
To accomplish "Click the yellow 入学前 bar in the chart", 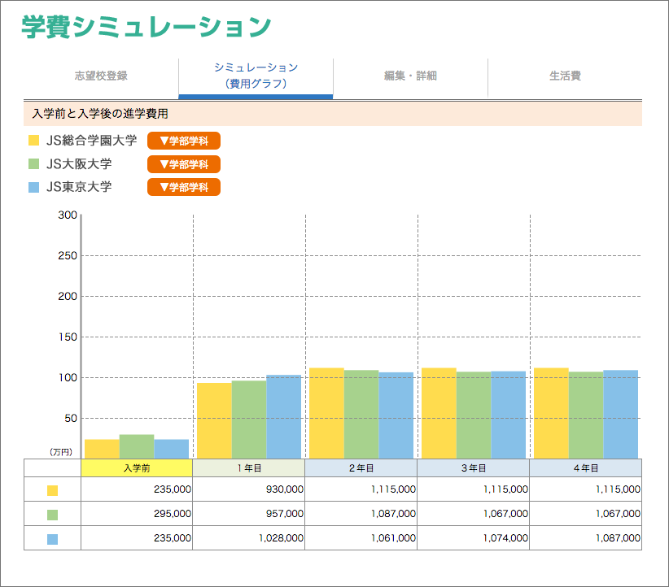I will point(102,450).
